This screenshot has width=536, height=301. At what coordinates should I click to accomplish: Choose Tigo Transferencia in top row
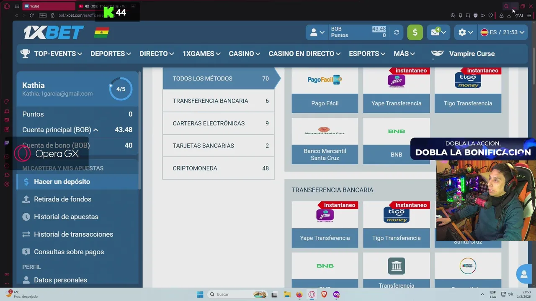point(468,90)
